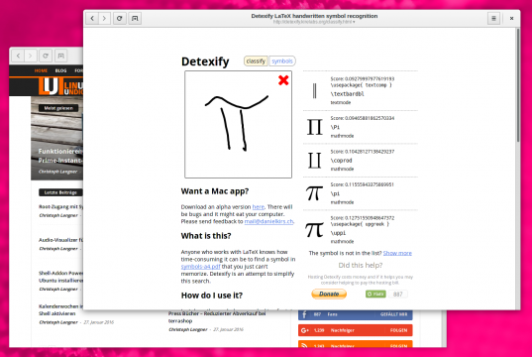The width and height of the screenshot is (532, 357).
Task: Open the symbols-a4.pdf link
Action: click(x=200, y=267)
